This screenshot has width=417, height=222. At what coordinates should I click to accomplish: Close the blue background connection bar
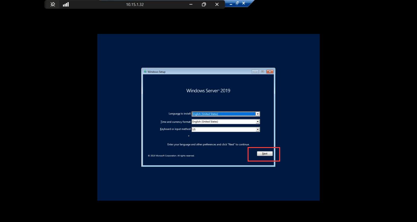click(x=244, y=3)
